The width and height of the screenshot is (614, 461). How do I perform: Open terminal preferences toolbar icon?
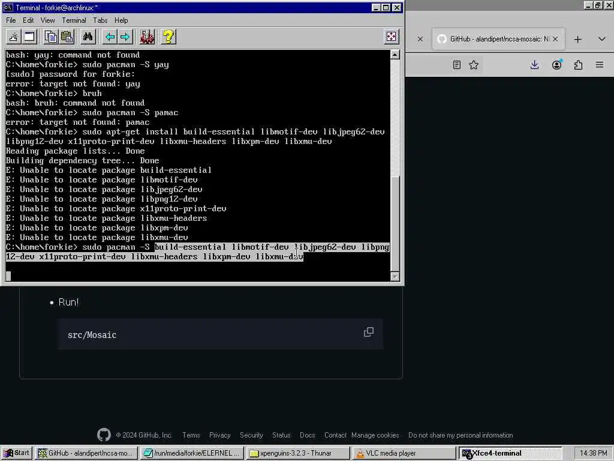pos(147,37)
